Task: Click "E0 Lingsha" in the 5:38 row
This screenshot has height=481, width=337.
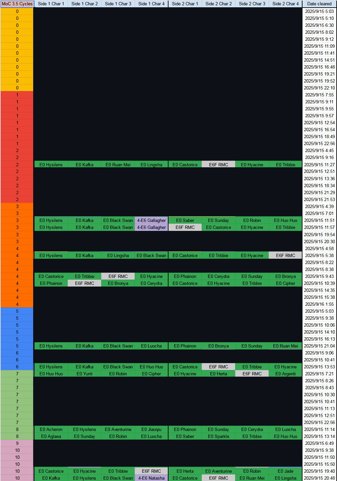Action: 118,255
